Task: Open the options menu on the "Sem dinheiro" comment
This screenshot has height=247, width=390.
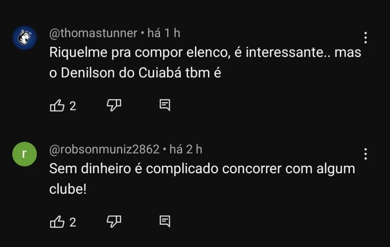Action: (365, 153)
